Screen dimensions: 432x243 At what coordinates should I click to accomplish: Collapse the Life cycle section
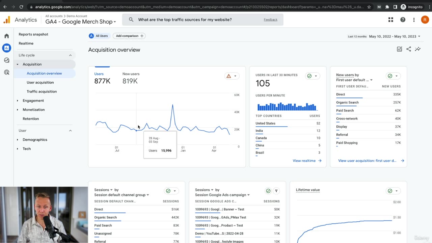point(70,55)
